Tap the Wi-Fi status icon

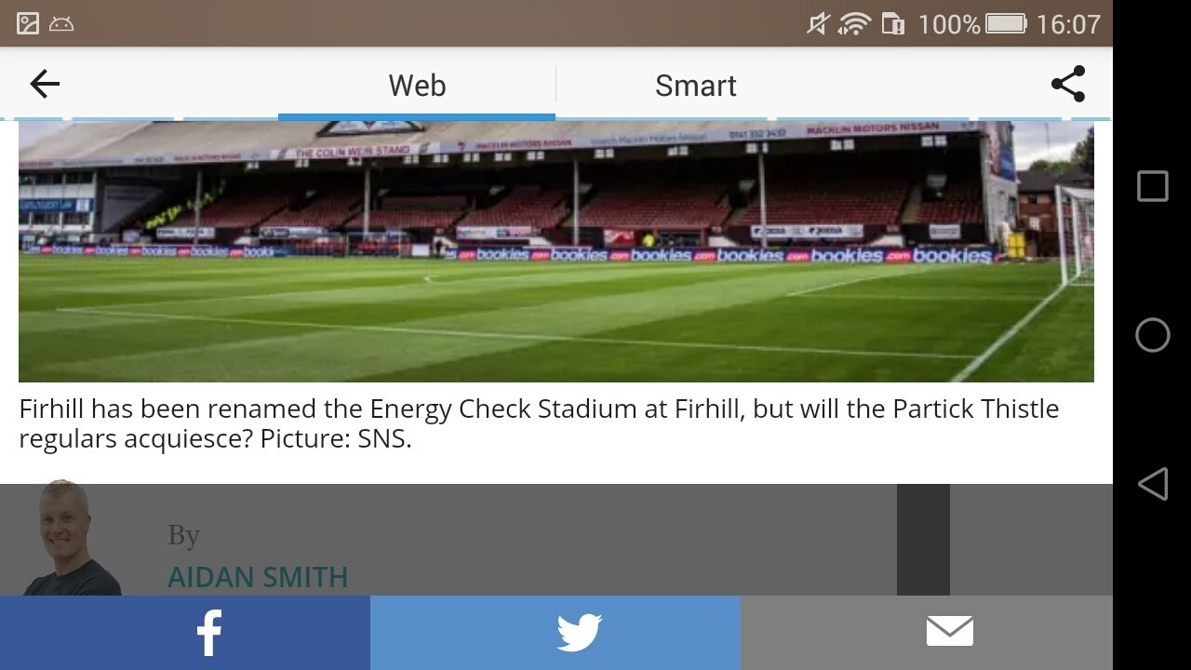tap(853, 24)
